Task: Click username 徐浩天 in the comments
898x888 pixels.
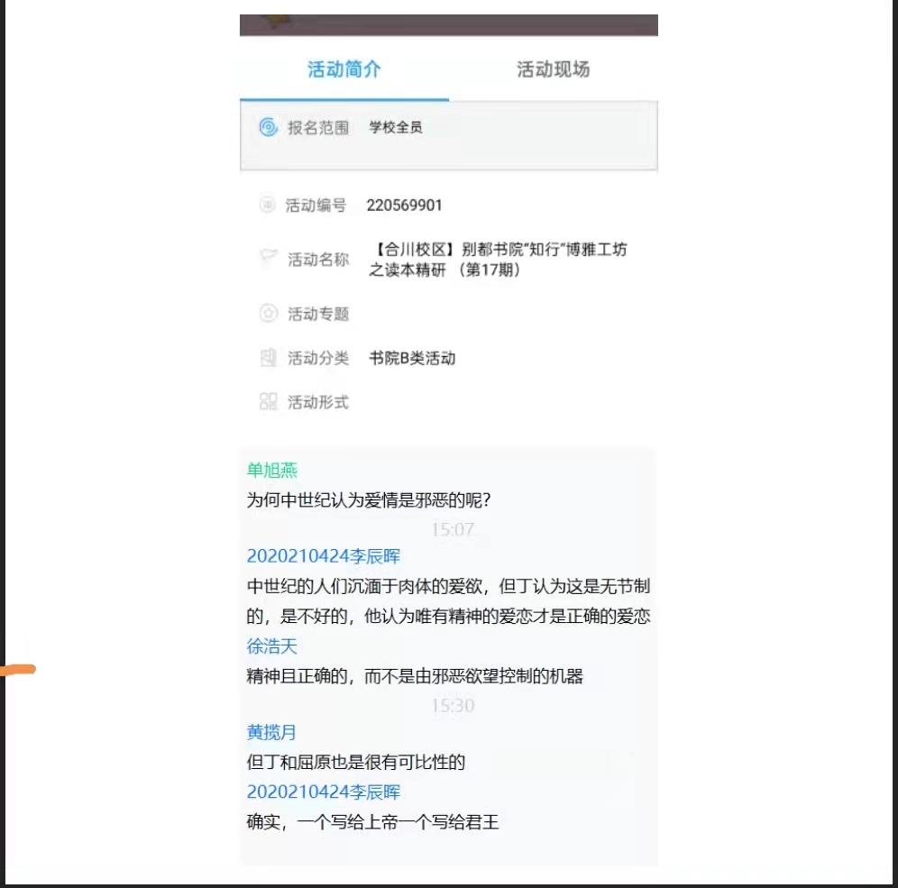Action: coord(272,646)
